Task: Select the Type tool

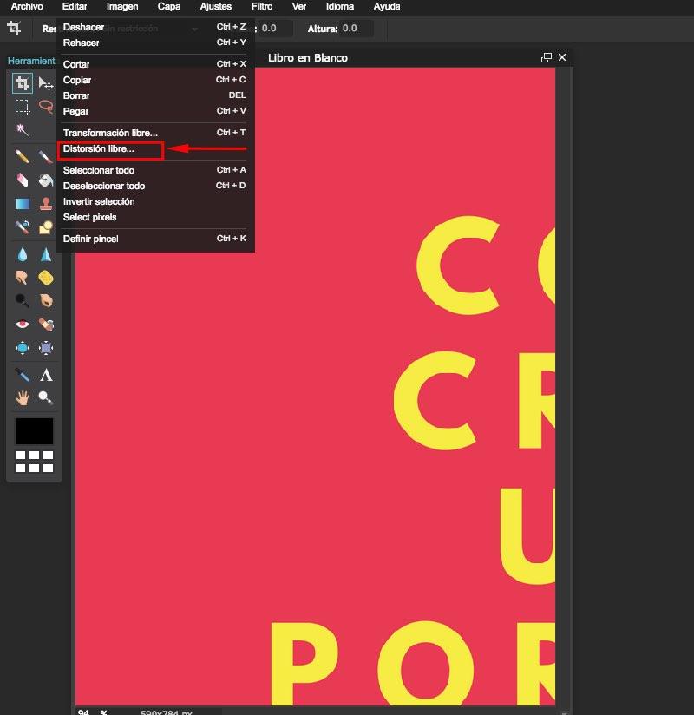Action: pos(46,376)
